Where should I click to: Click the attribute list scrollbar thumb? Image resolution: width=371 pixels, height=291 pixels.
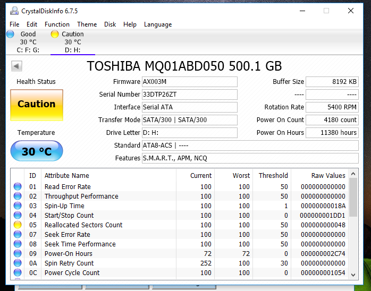coord(353,198)
